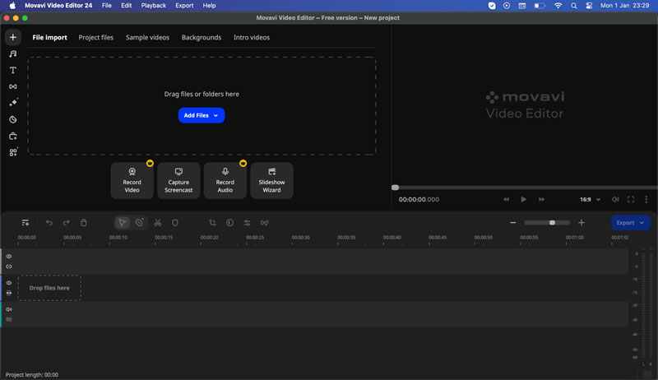Click the Add marker shield icon

pos(175,223)
